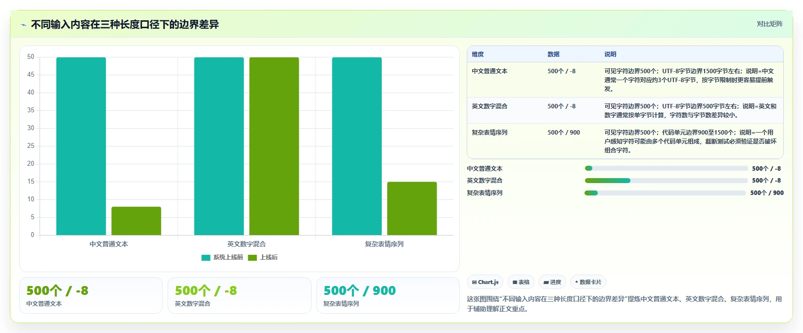Click the title 不同输入内容在三种长度口径下的边界差异
Screen dimensions: 803x333
125,24
